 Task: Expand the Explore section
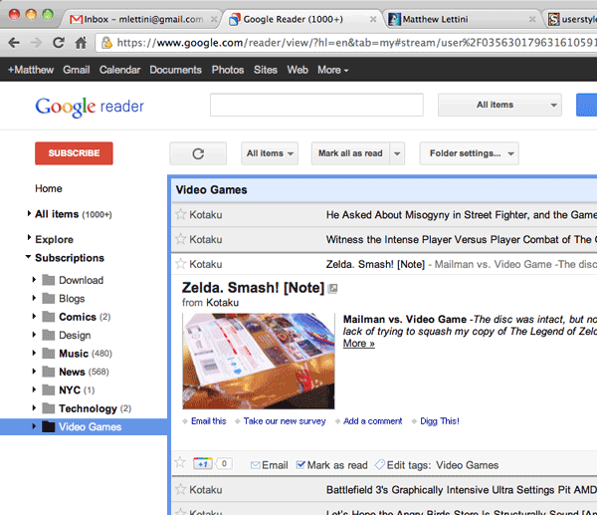pyautogui.click(x=29, y=238)
